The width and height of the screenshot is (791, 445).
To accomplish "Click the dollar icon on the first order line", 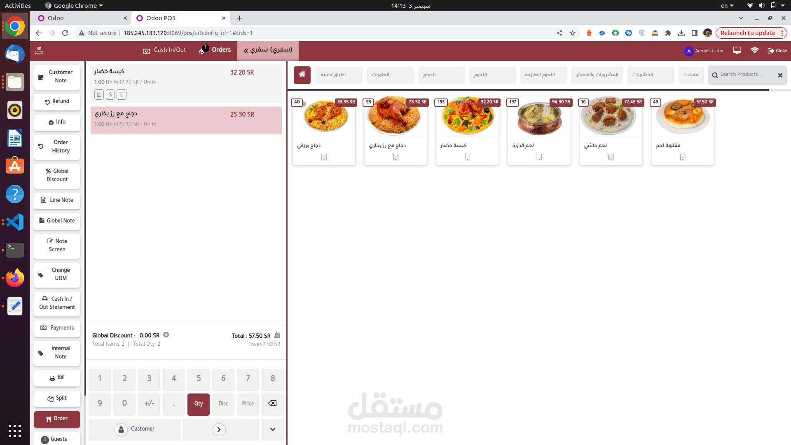I will pyautogui.click(x=110, y=94).
